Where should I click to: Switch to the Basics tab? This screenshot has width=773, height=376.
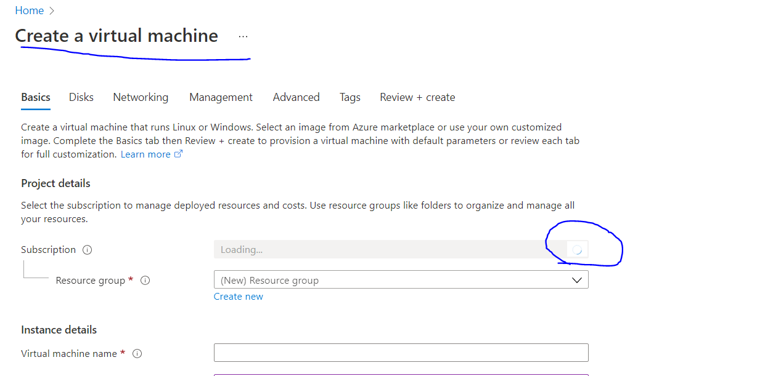[x=36, y=97]
